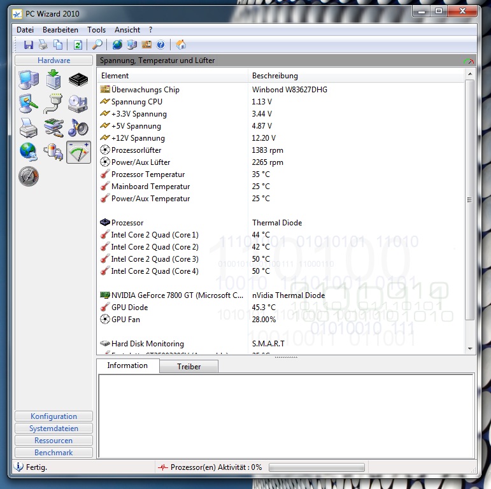Open the I/O ports connector icon
491x489 pixels.
(53, 103)
